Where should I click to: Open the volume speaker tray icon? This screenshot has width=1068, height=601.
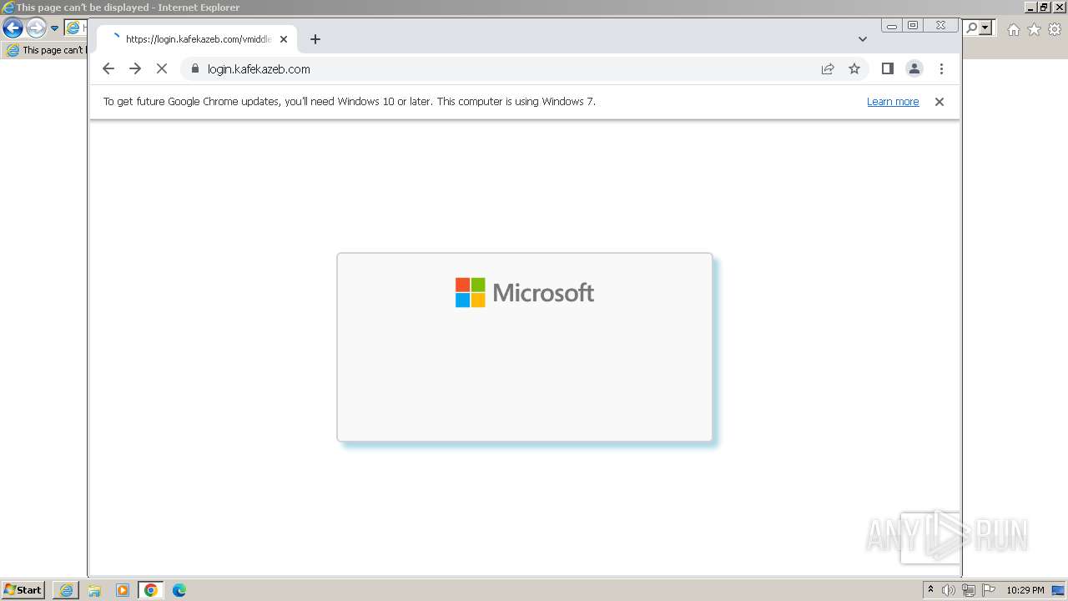point(949,590)
